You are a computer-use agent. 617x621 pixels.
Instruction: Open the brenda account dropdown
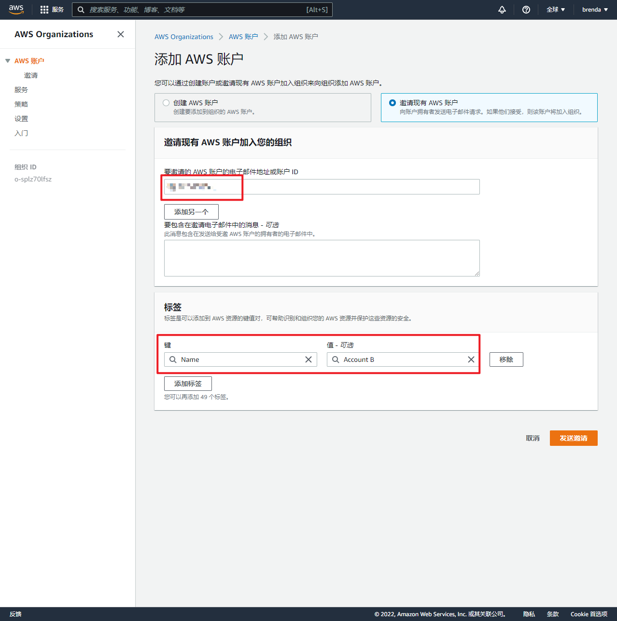595,10
